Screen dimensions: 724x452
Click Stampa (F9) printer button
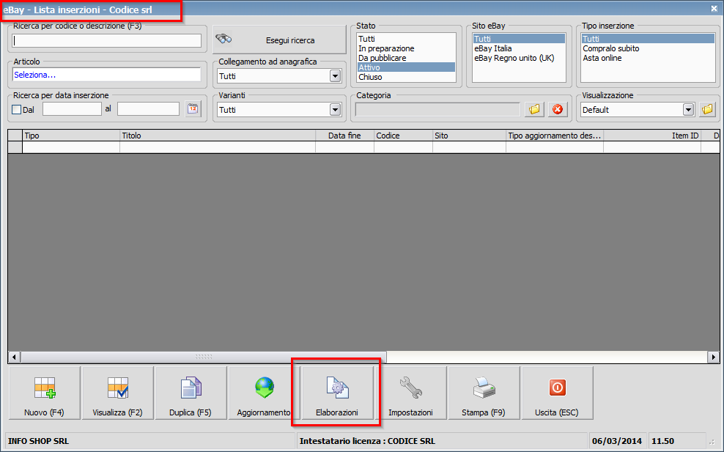[x=484, y=393]
